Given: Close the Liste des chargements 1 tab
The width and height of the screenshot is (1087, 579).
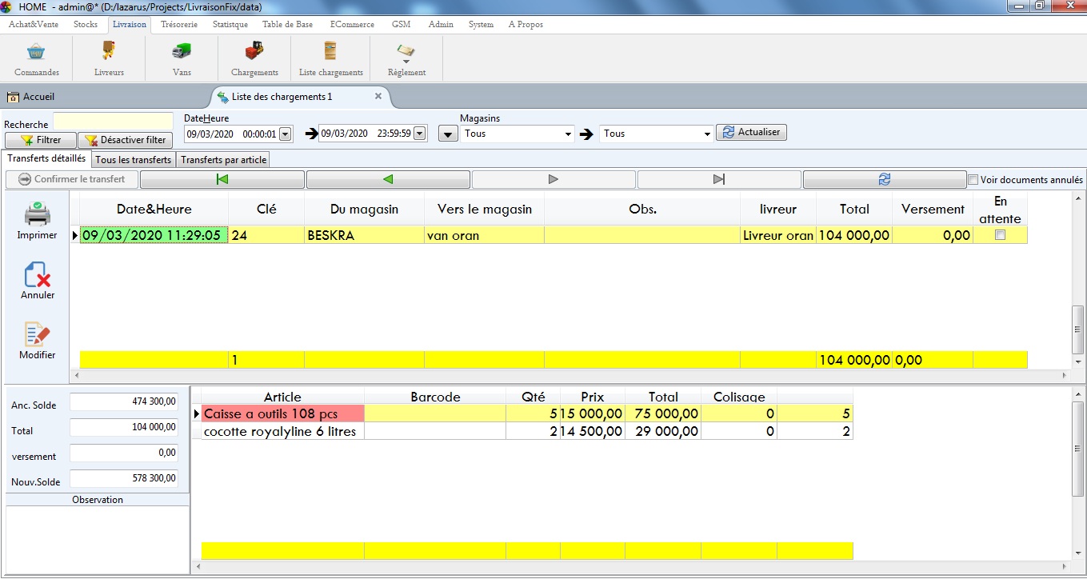Looking at the screenshot, I should (378, 97).
